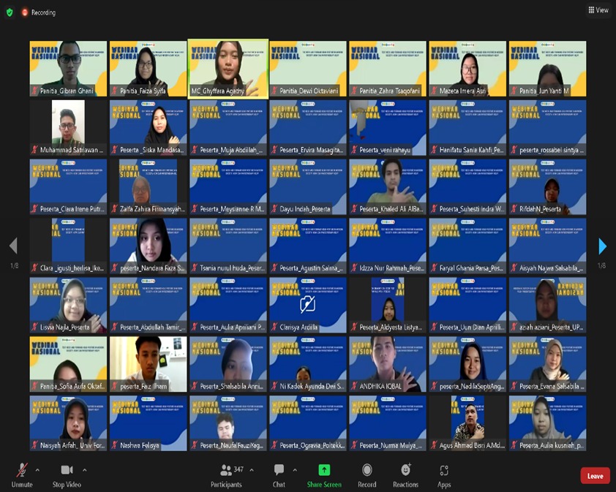The width and height of the screenshot is (616, 492).
Task: Select MC_Ghyffara Agathy's video tile
Action: tap(228, 67)
